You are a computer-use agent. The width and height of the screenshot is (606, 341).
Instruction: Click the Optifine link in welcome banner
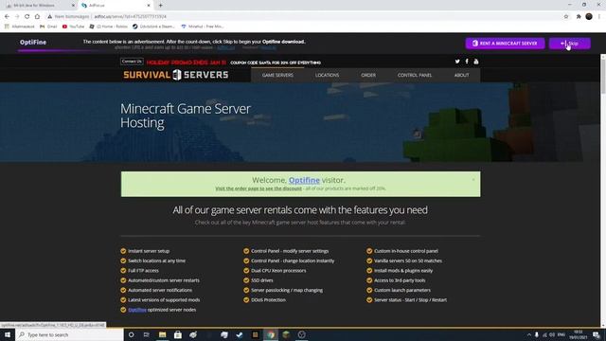click(x=304, y=180)
